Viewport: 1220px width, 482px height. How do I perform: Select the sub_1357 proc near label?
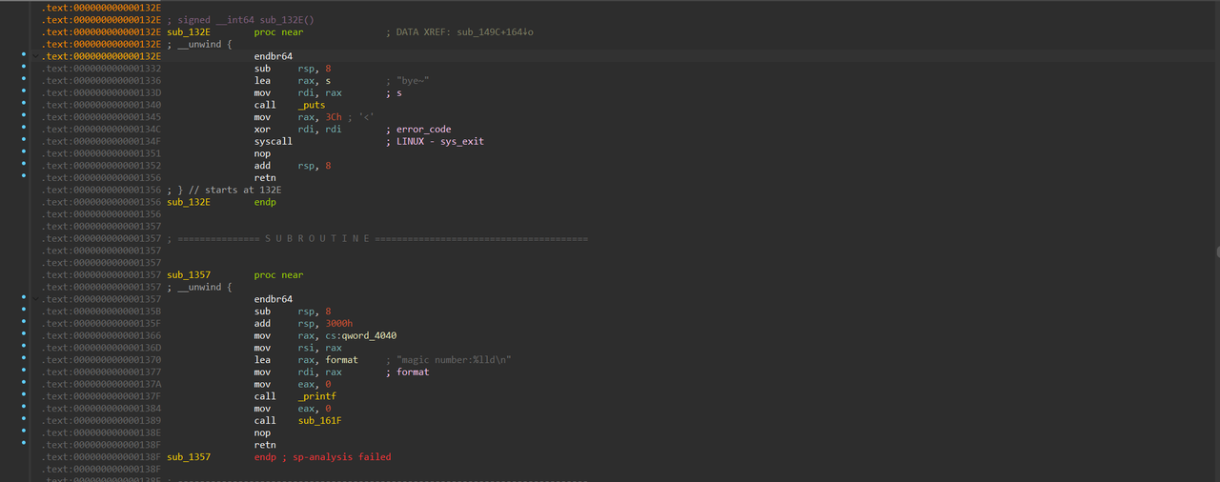(x=189, y=275)
